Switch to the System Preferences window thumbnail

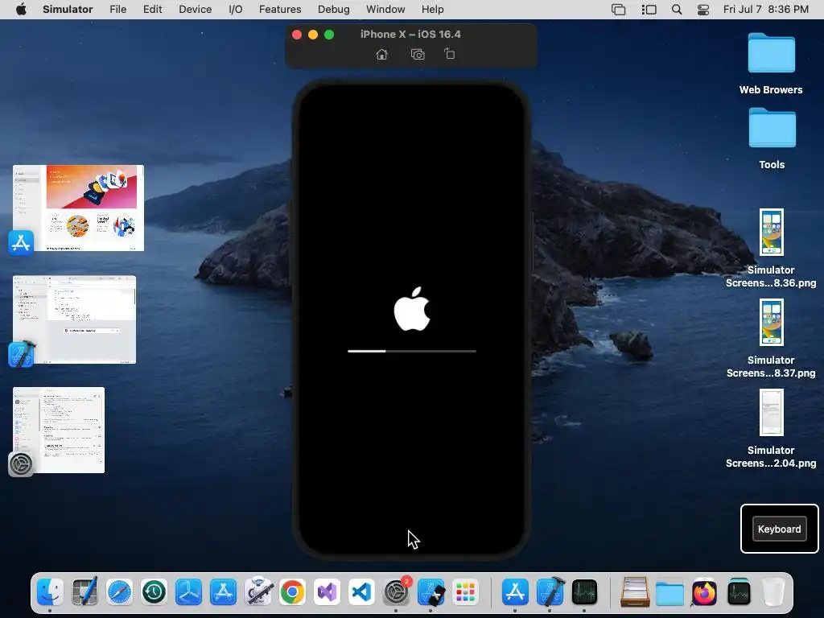(x=58, y=430)
